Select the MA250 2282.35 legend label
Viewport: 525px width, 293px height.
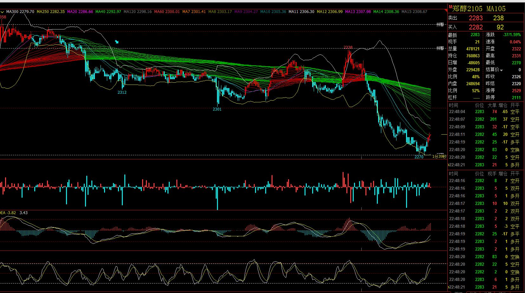(x=51, y=12)
